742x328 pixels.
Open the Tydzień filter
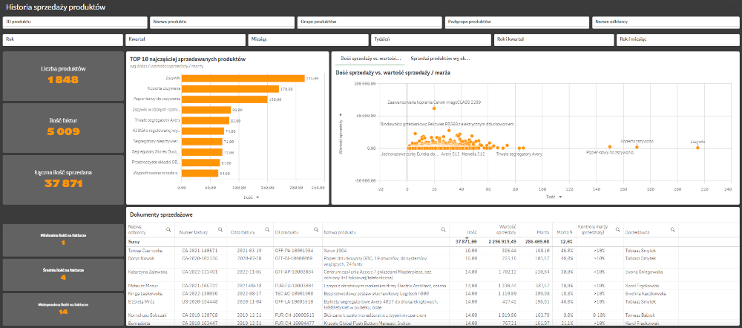point(431,40)
